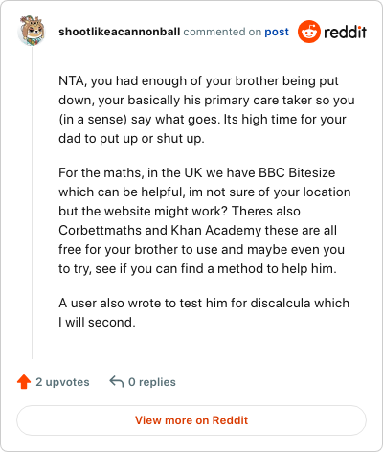The width and height of the screenshot is (383, 452).
Task: Click the "0 replies" count label
Action: (152, 382)
